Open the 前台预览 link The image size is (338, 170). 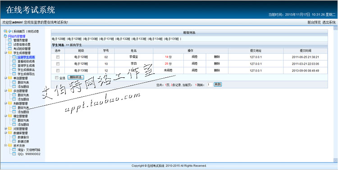314,22
